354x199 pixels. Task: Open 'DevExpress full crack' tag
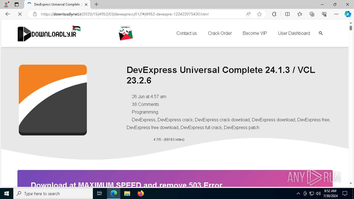[x=201, y=127]
